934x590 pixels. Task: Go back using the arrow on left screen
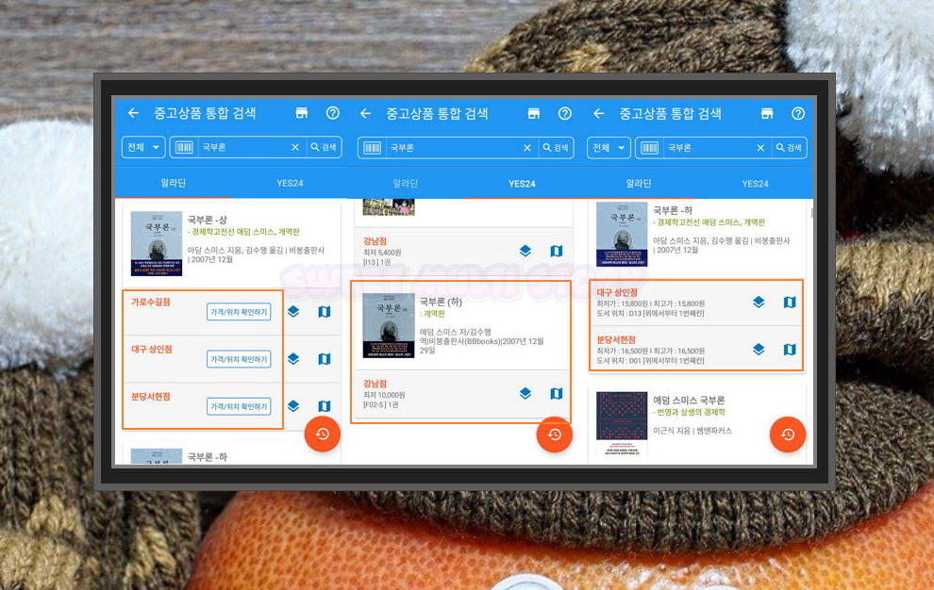click(x=133, y=113)
